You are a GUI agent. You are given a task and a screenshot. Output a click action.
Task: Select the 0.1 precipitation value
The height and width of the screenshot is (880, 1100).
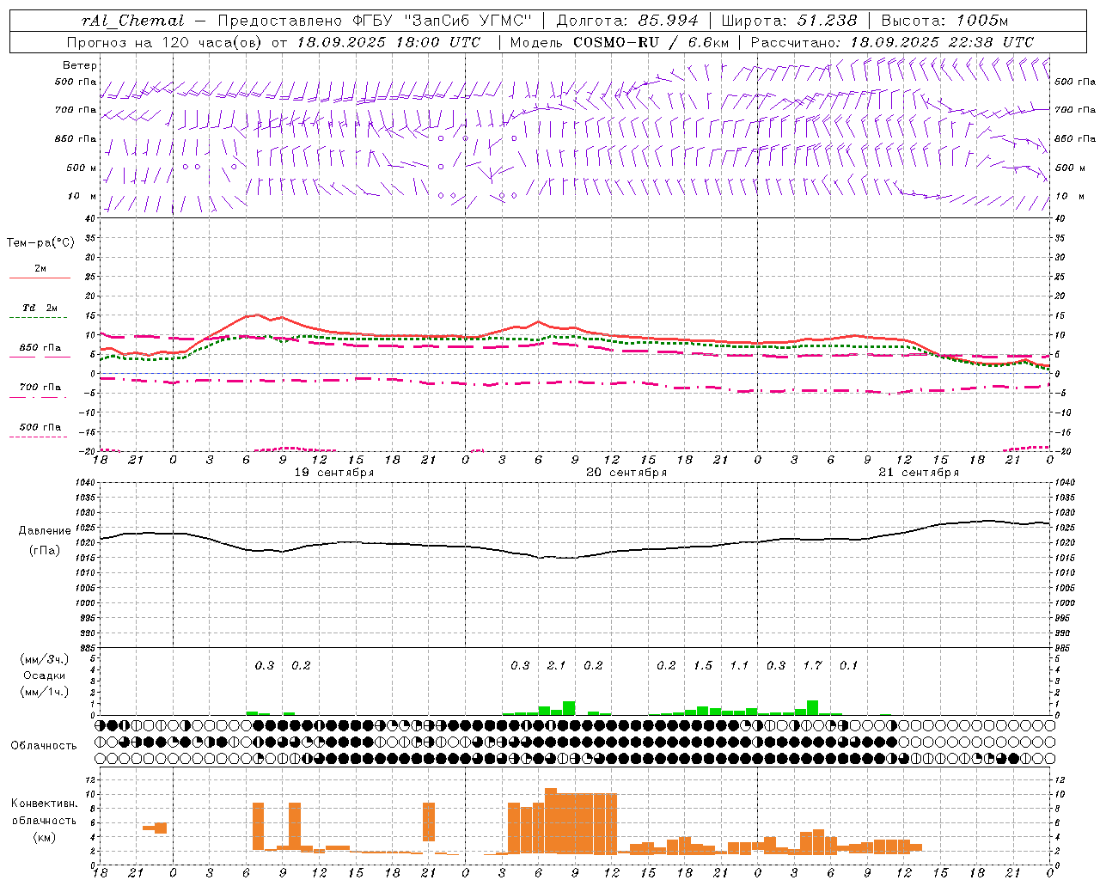[x=848, y=666]
